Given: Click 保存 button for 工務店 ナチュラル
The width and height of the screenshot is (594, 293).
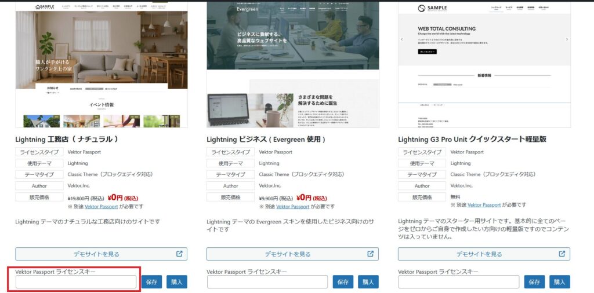Looking at the screenshot, I should click(x=151, y=282).
